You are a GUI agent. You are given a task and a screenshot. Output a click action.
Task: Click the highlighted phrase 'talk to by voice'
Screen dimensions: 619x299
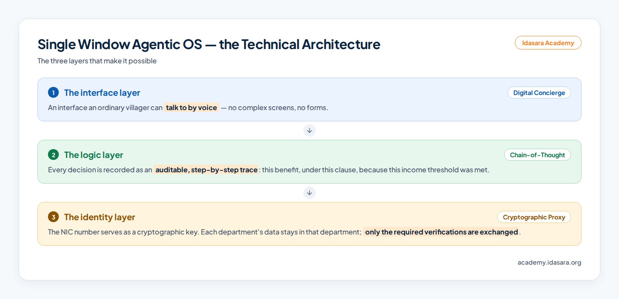click(192, 108)
